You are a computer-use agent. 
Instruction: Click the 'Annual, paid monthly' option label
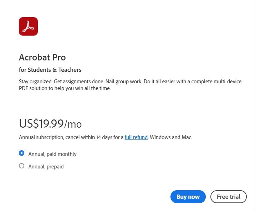click(x=52, y=154)
